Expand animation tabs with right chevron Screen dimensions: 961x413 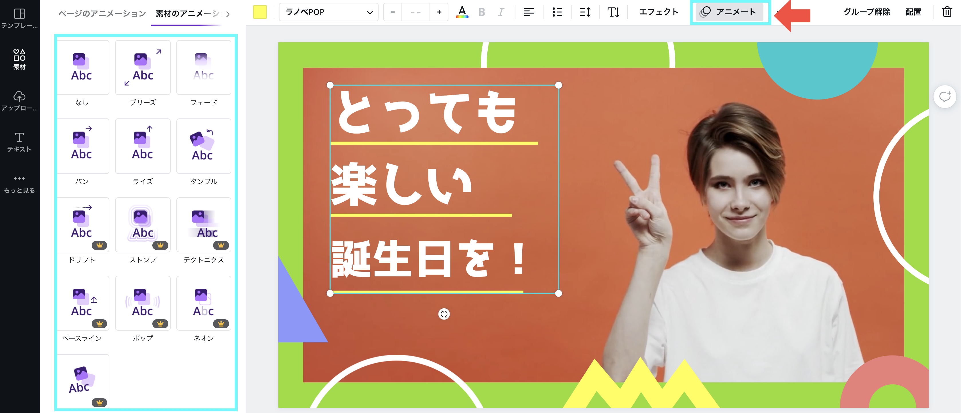pos(228,14)
